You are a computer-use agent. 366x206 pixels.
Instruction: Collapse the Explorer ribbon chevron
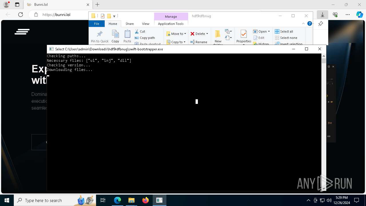coord(303,23)
